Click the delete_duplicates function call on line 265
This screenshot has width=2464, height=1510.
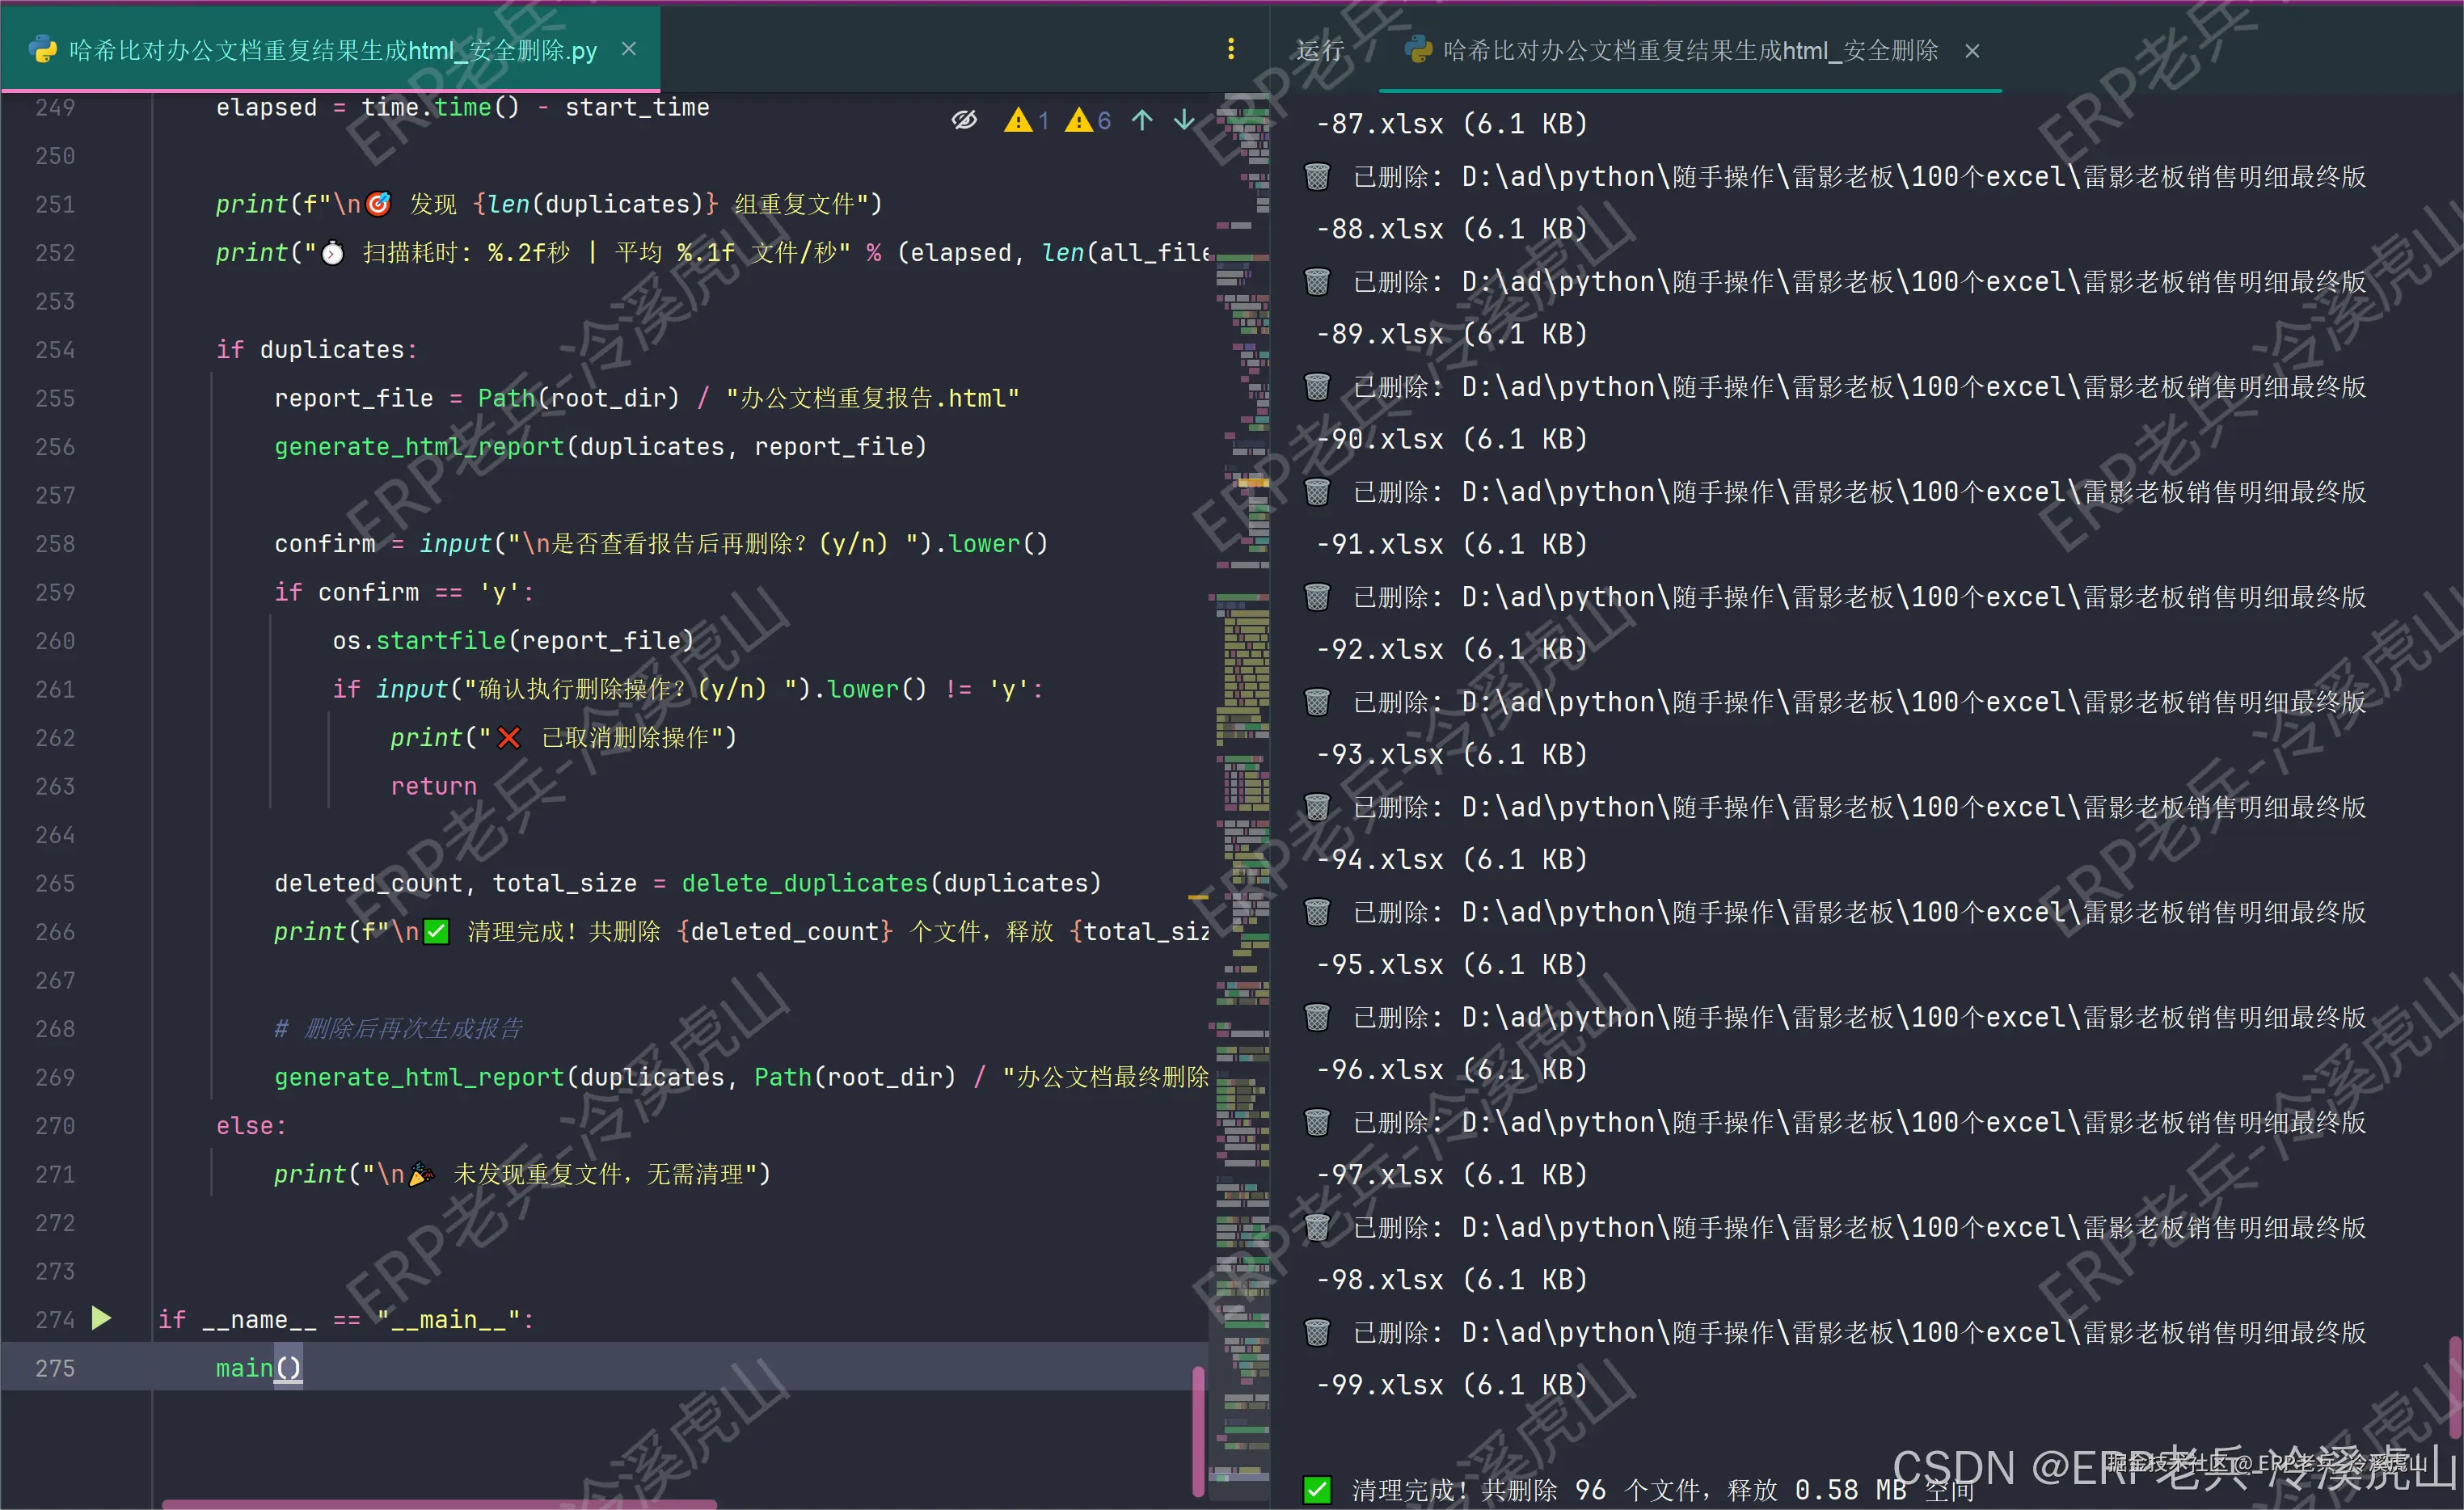pos(804,883)
